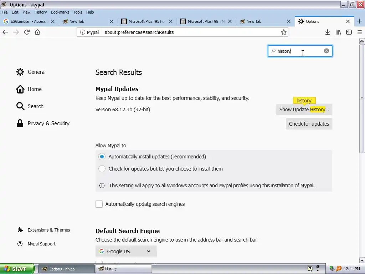This screenshot has width=365, height=274.
Task: Open a new tab with plus button
Action: (359, 21)
